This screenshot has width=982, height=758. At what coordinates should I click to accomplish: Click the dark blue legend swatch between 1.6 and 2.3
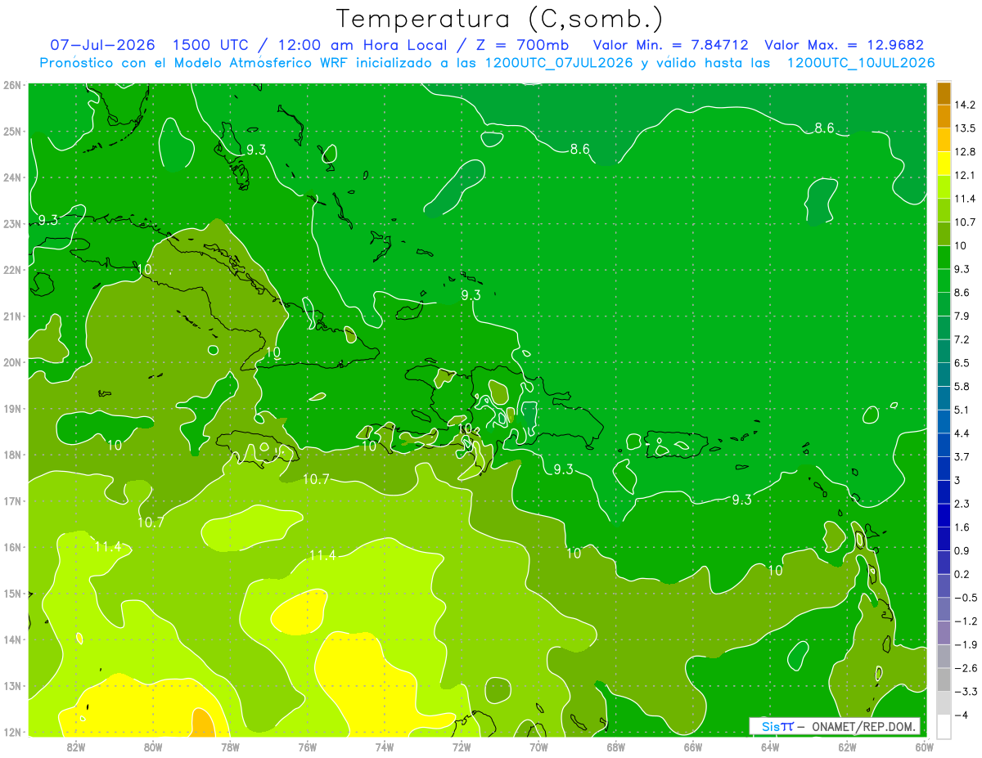click(944, 515)
